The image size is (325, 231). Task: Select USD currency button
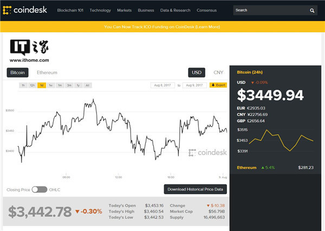click(x=197, y=73)
